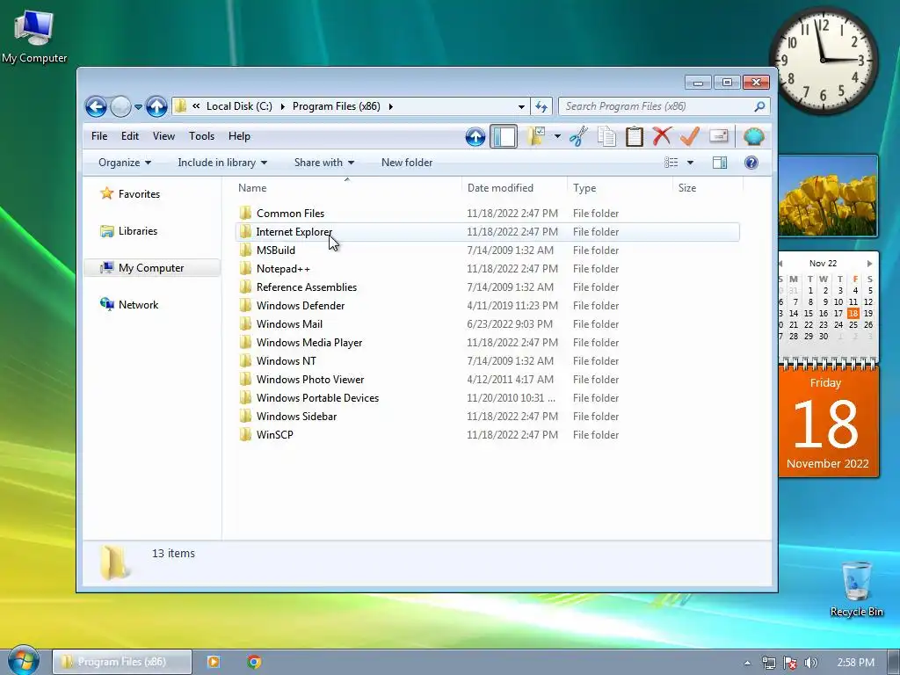The height and width of the screenshot is (675, 900).
Task: Click the Back navigation arrow button
Action: coord(96,106)
